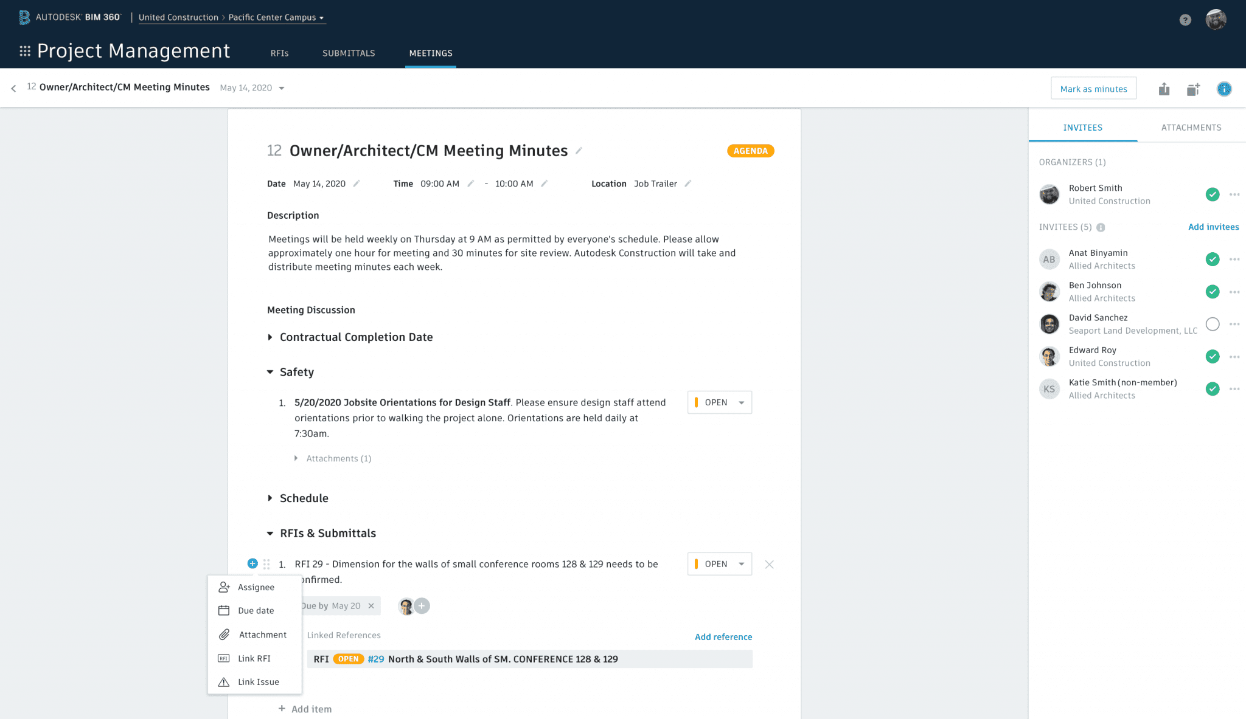1246x719 pixels.
Task: Click the blue info icon near top right
Action: pos(1224,89)
